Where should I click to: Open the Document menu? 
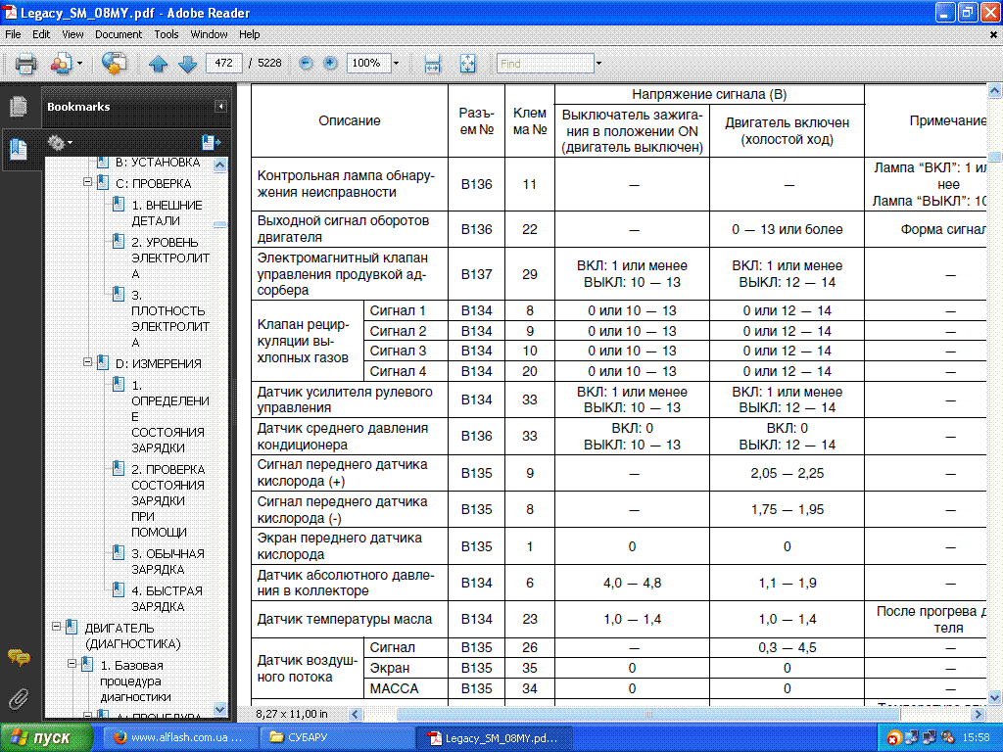118,34
